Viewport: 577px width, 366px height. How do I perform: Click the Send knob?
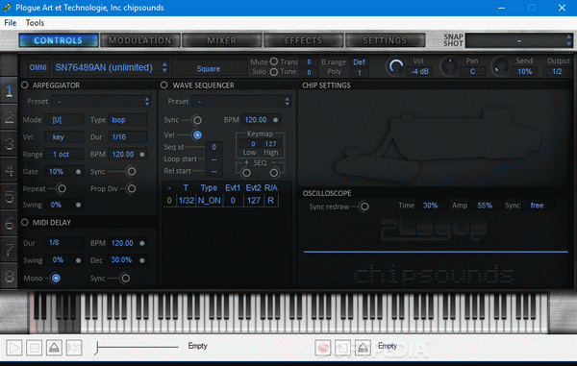point(500,67)
